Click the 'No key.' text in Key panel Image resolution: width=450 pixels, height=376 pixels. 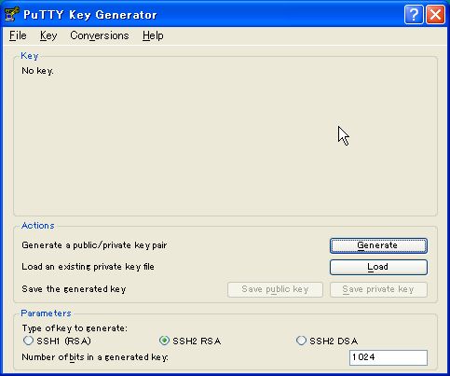pyautogui.click(x=37, y=71)
